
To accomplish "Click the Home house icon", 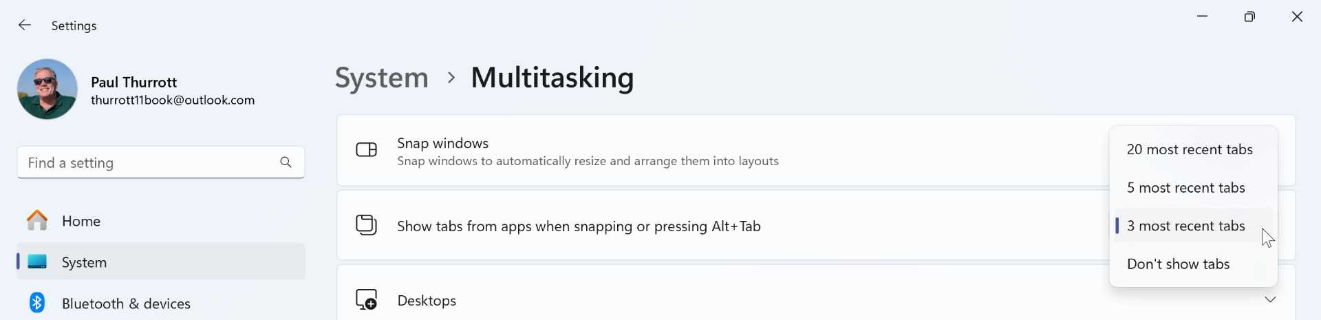I will pyautogui.click(x=37, y=221).
